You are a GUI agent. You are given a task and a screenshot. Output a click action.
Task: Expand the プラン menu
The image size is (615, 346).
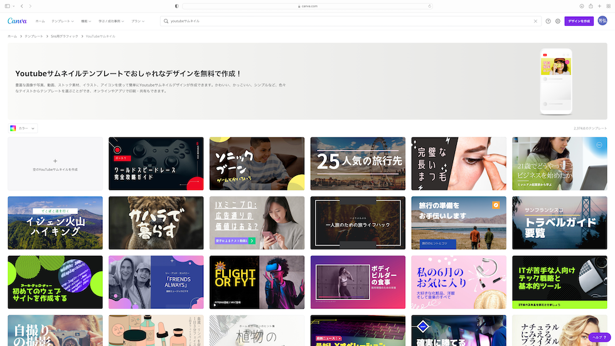tap(137, 21)
